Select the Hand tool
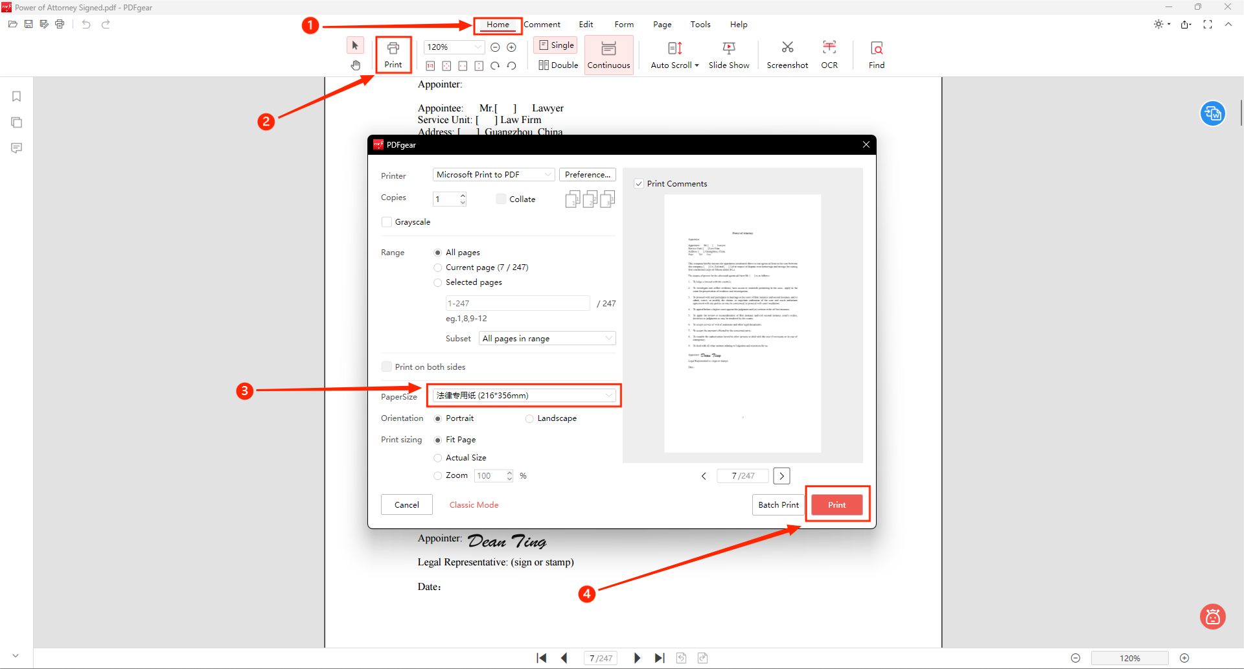The height and width of the screenshot is (669, 1244). click(x=356, y=65)
